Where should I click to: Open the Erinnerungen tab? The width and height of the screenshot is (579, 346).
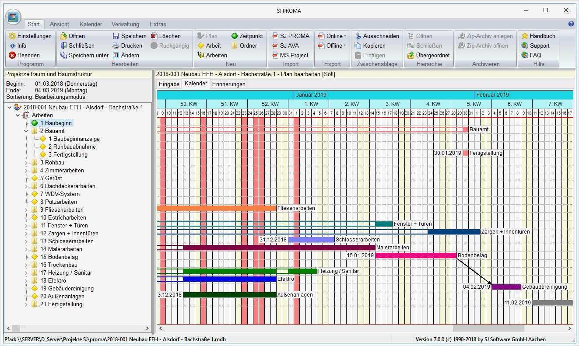pos(228,84)
